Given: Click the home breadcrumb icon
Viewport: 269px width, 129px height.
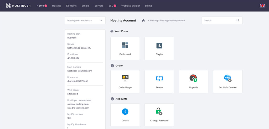Looking at the screenshot, I should click(x=143, y=20).
